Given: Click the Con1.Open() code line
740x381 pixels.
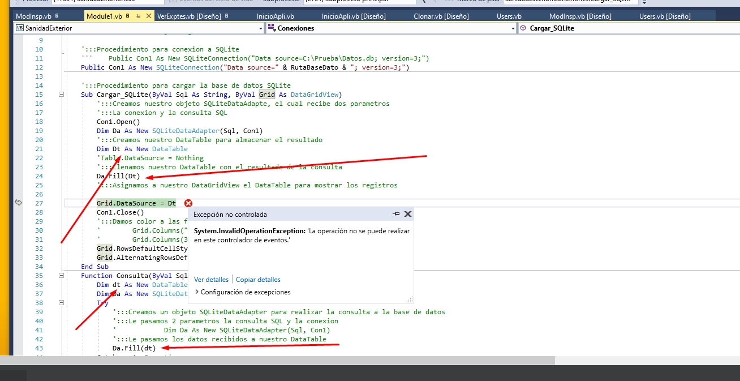Looking at the screenshot, I should (x=118, y=122).
